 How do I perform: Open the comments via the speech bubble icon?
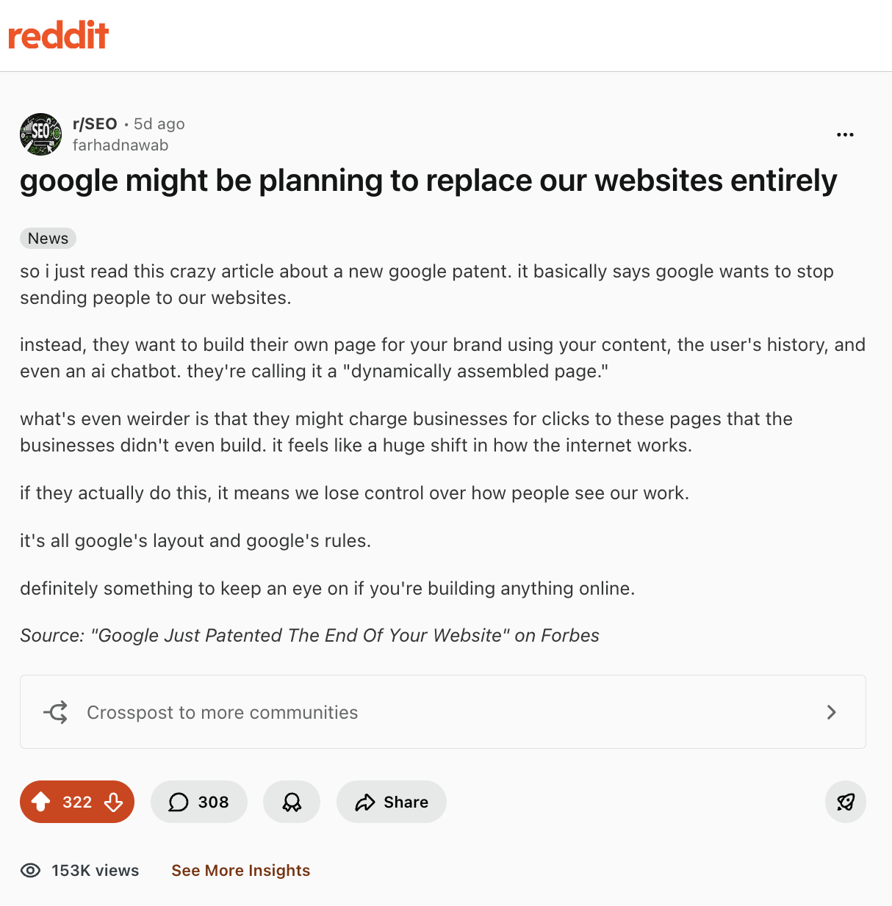click(178, 802)
